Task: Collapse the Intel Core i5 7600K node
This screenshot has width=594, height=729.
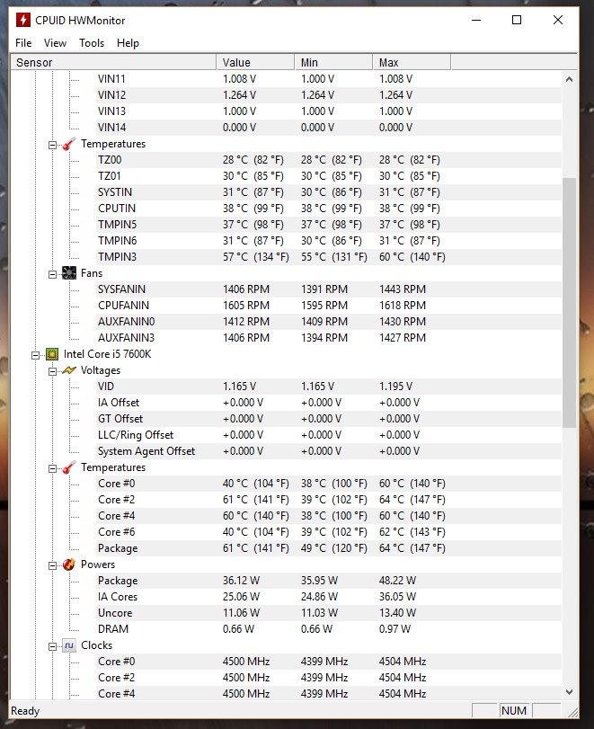Action: click(35, 355)
